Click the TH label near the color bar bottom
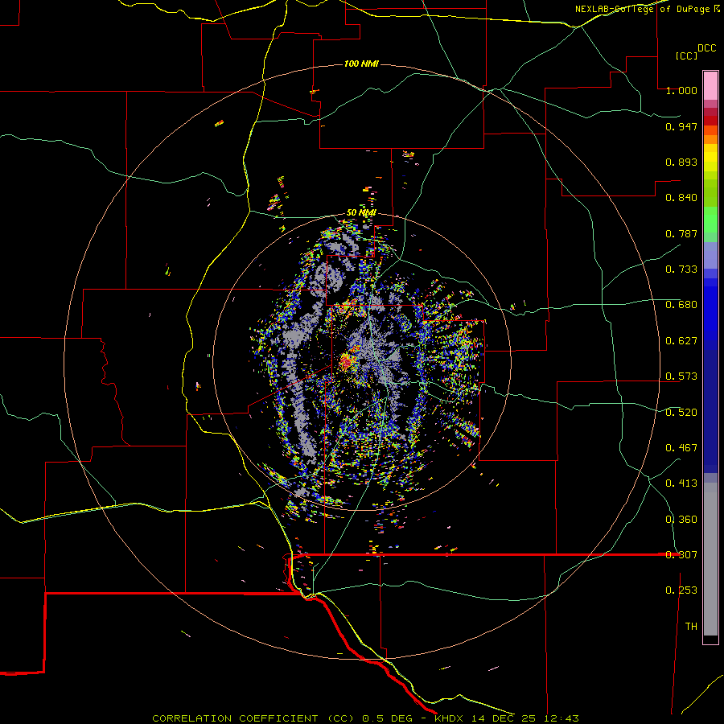This screenshot has width=724, height=724. [691, 627]
